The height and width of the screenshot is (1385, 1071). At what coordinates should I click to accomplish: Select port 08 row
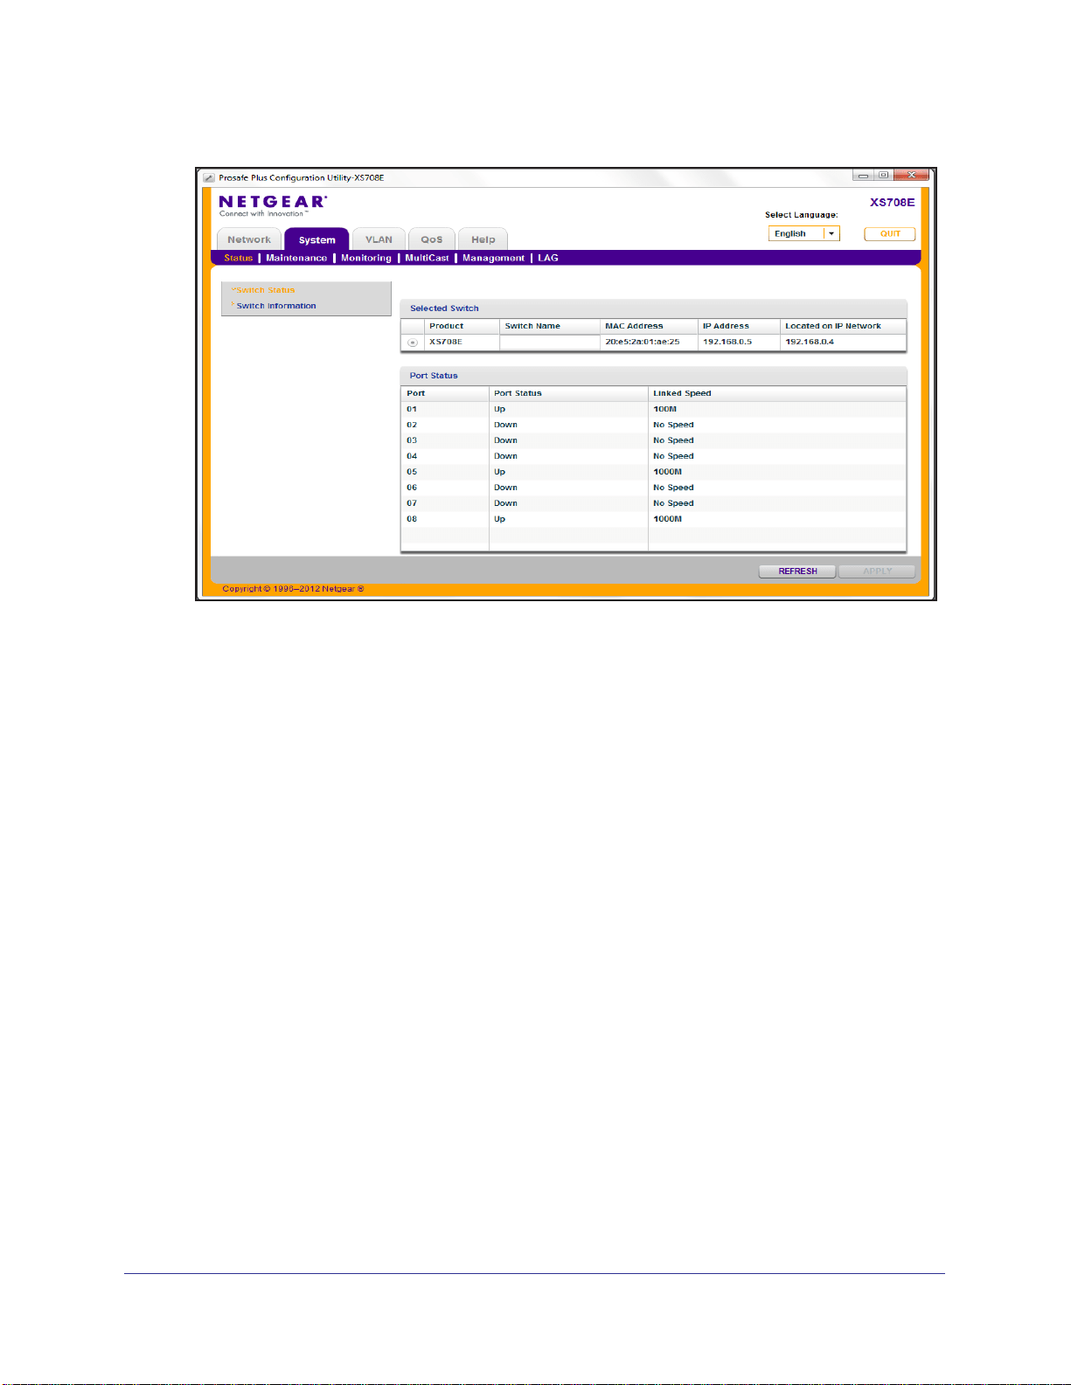pyautogui.click(x=653, y=519)
